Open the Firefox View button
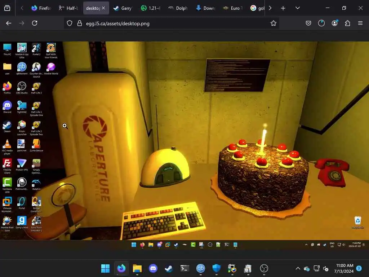Screen dimensions: 369x277 pyautogui.click(x=7, y=8)
